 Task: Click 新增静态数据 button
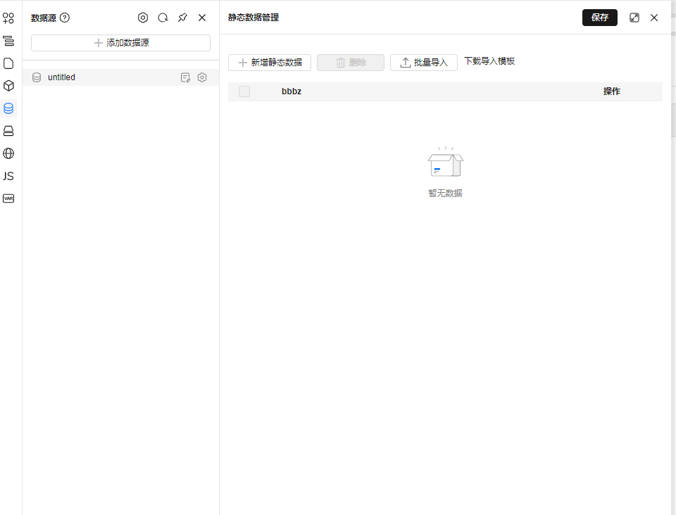click(x=270, y=63)
